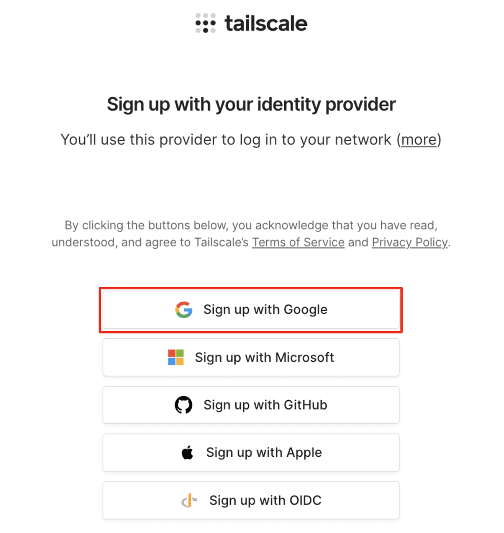This screenshot has width=504, height=533.
Task: Sign up with Apple
Action: coord(251,452)
